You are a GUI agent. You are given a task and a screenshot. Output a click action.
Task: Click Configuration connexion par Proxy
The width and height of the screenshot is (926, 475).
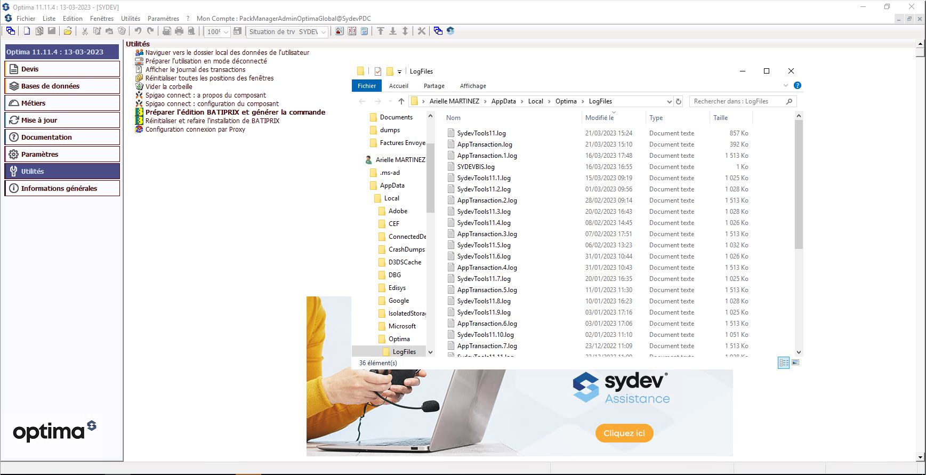point(195,129)
